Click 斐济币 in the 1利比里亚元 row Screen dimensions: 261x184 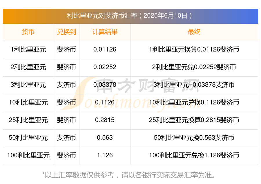point(66,49)
